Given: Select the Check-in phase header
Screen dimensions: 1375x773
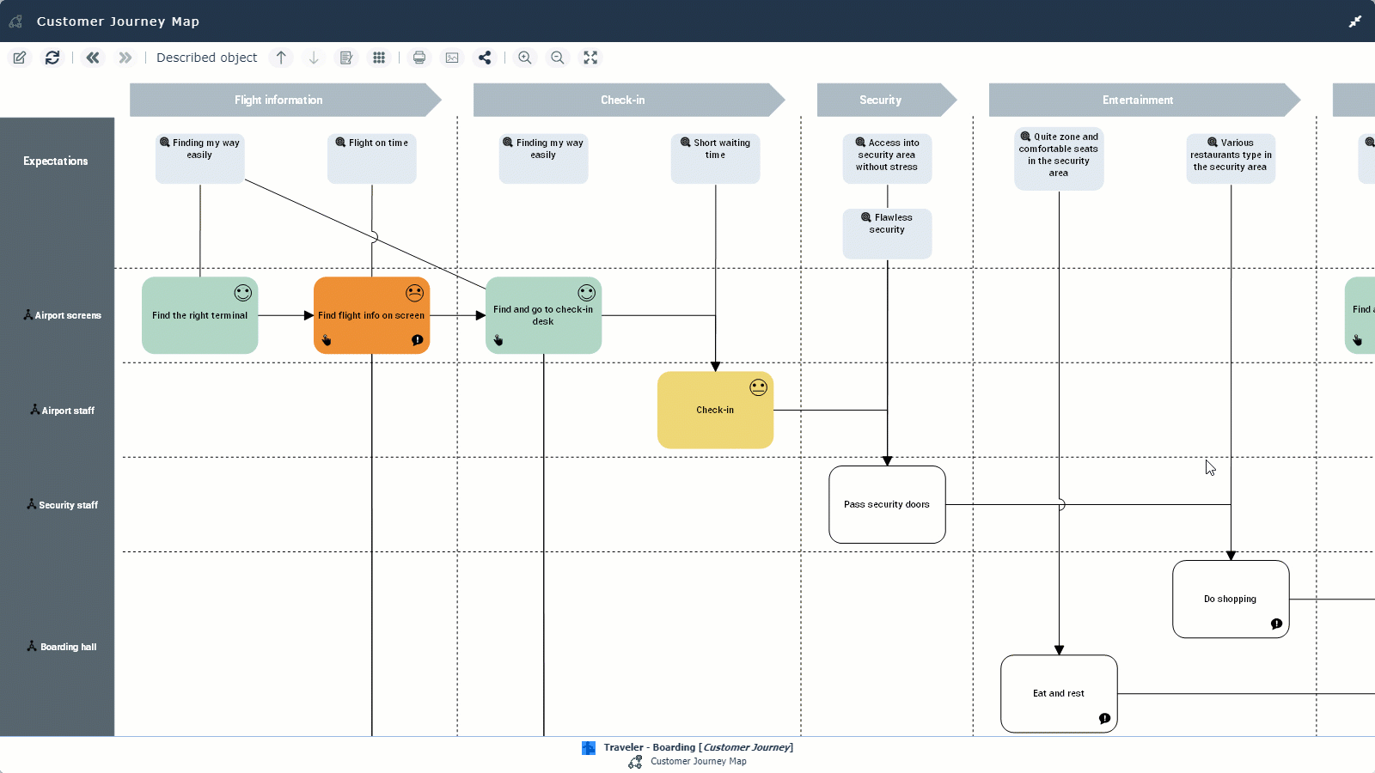Looking at the screenshot, I should pos(629,100).
